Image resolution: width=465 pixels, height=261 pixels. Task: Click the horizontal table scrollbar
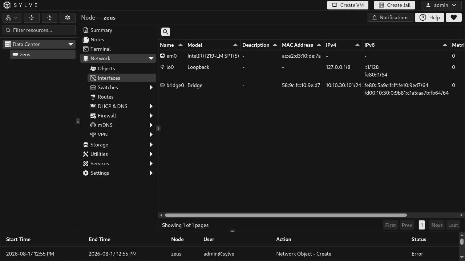click(286, 215)
